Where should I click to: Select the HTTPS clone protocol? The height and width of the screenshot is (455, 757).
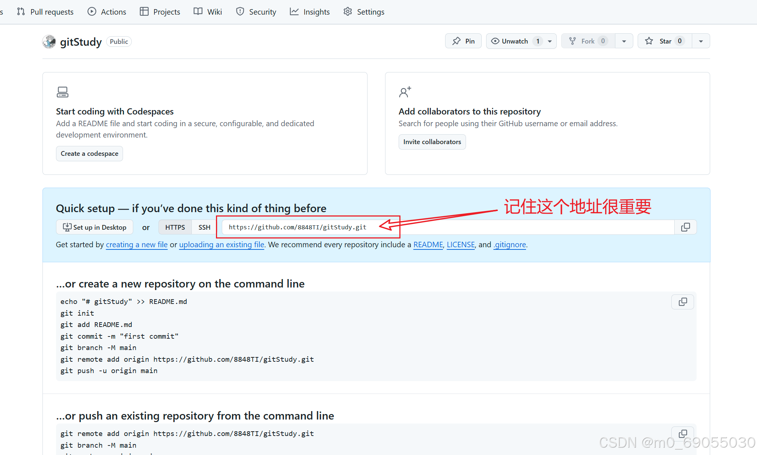coord(175,227)
